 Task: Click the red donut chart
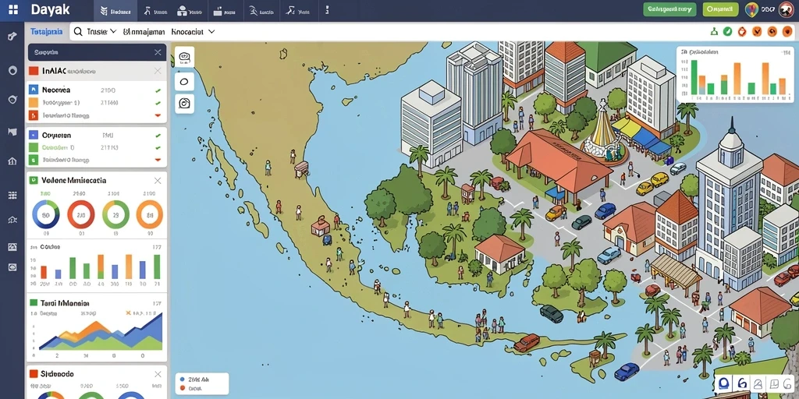click(81, 214)
